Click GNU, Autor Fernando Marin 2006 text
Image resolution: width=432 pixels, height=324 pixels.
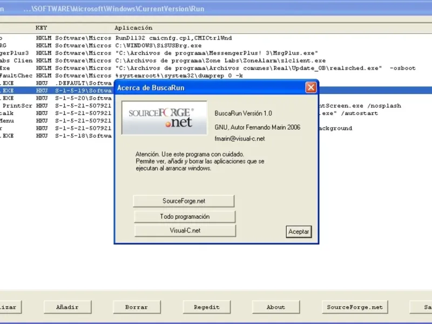(x=258, y=127)
